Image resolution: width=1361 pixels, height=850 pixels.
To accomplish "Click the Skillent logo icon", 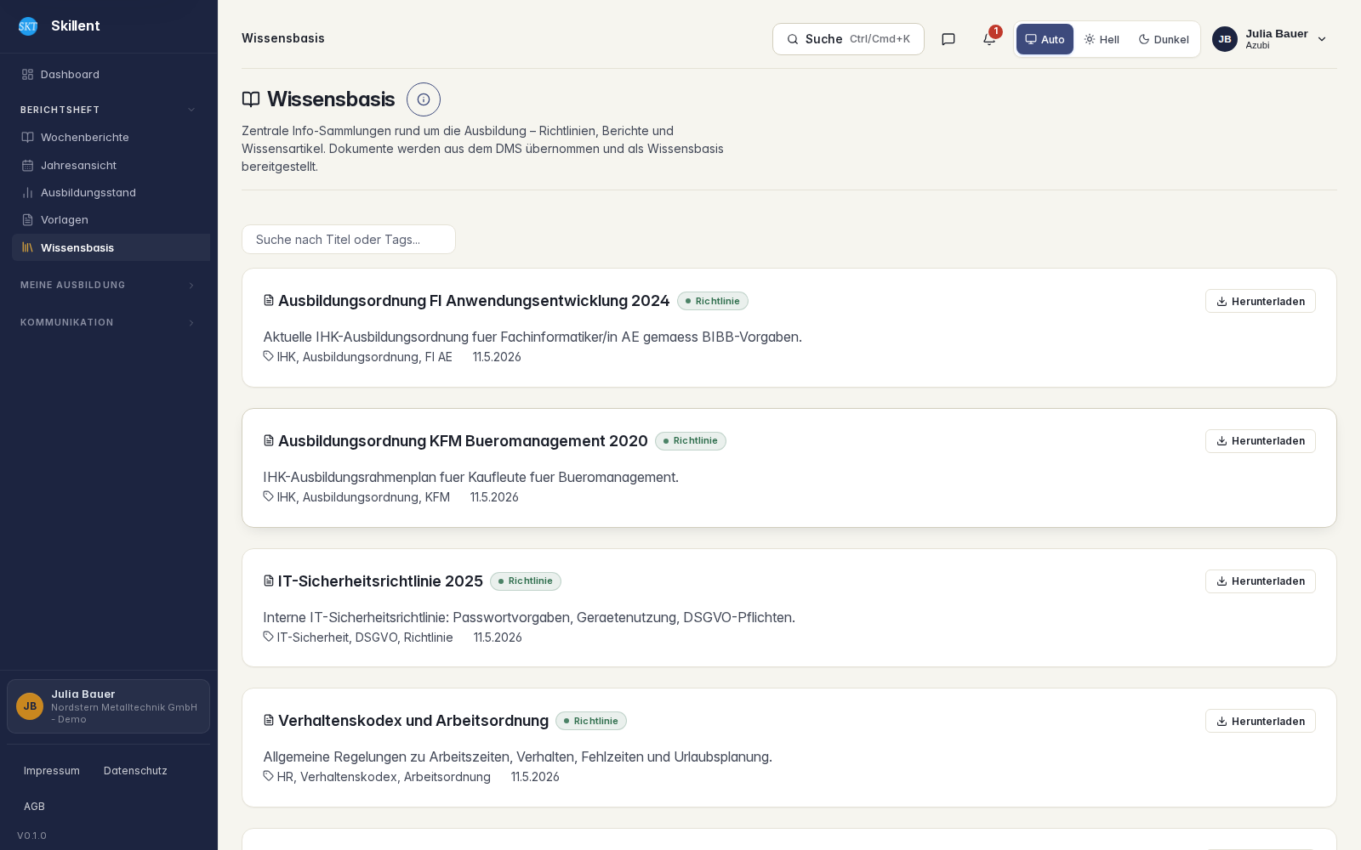I will (28, 26).
